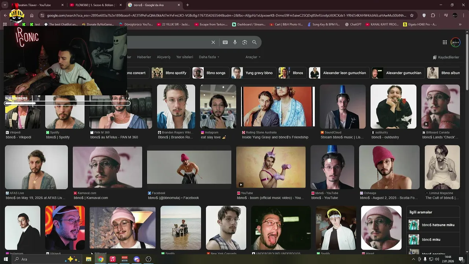
Task: Switch to the Haberler tab
Action: 144,57
